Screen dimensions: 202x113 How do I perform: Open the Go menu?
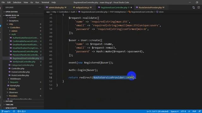(32, 2)
